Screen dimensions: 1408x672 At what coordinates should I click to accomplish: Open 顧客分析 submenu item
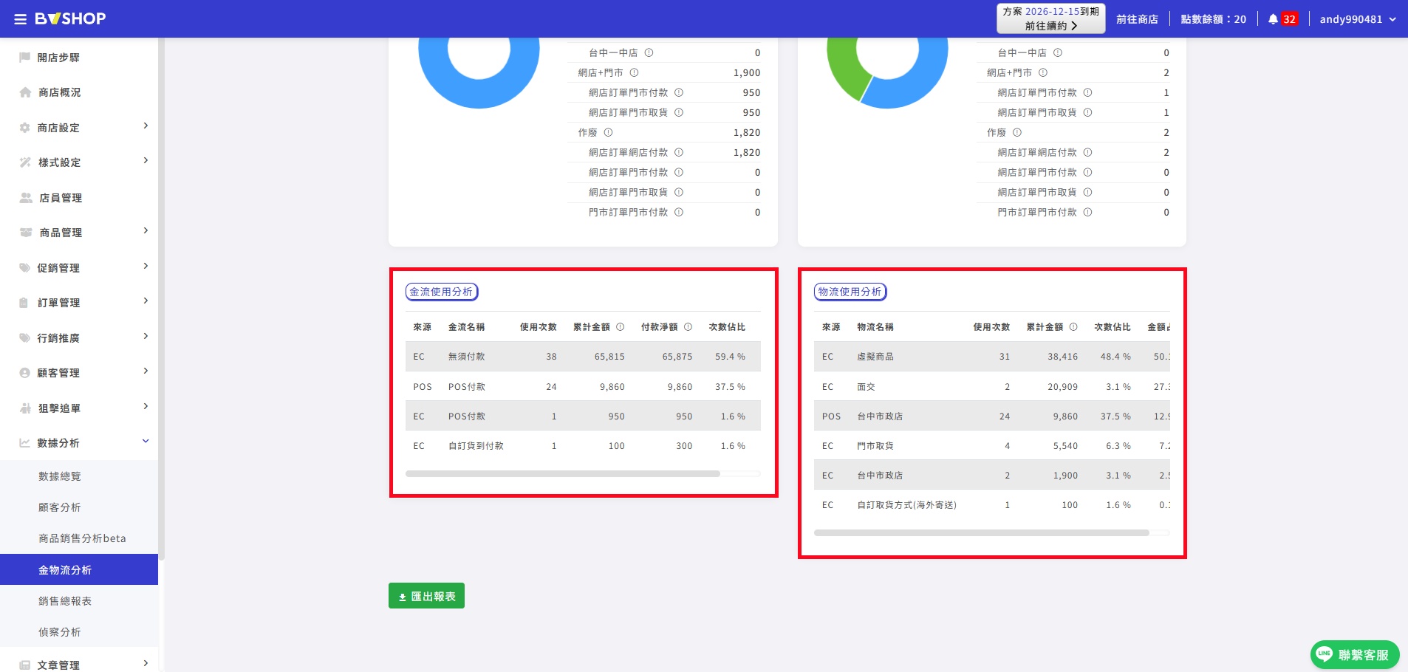click(x=59, y=507)
